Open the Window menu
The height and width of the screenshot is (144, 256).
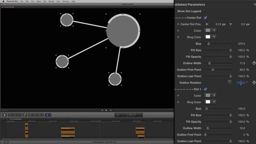pyautogui.click(x=66, y=1)
